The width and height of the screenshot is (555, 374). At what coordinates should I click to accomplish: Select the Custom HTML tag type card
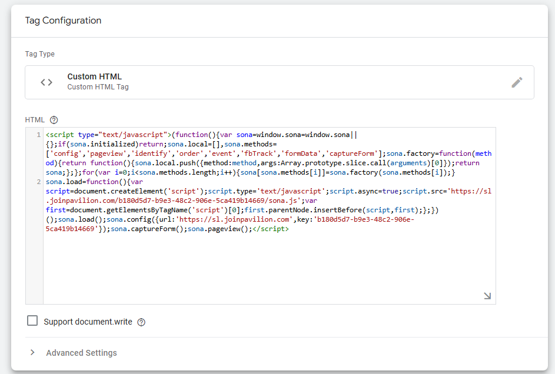click(280, 82)
